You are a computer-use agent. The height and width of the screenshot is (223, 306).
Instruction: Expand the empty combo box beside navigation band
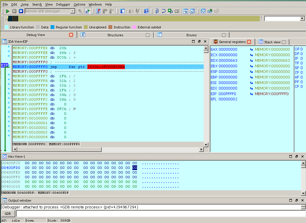tap(302, 19)
